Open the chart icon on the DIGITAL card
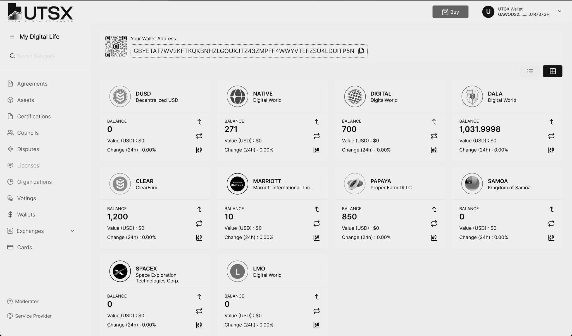The height and width of the screenshot is (336, 572). [434, 150]
